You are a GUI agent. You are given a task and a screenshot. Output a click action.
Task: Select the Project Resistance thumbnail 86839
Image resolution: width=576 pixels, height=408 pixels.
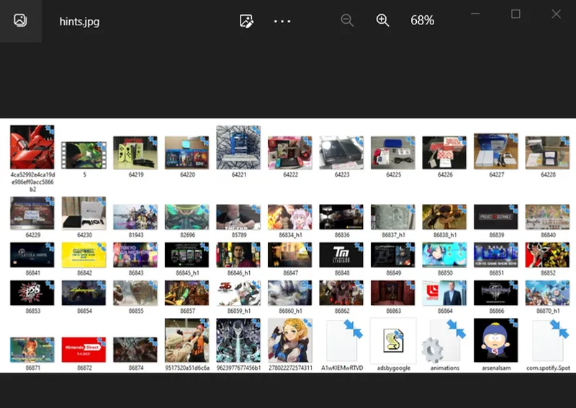(x=496, y=217)
